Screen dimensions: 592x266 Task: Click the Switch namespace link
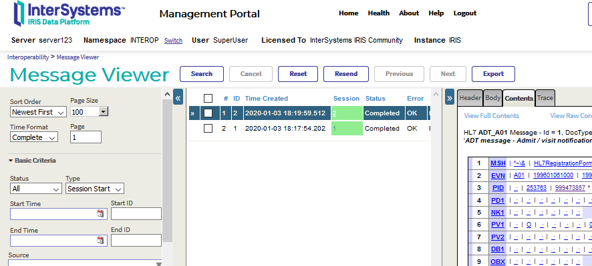point(173,40)
